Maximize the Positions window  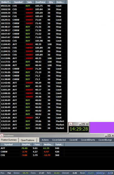pos(109,135)
